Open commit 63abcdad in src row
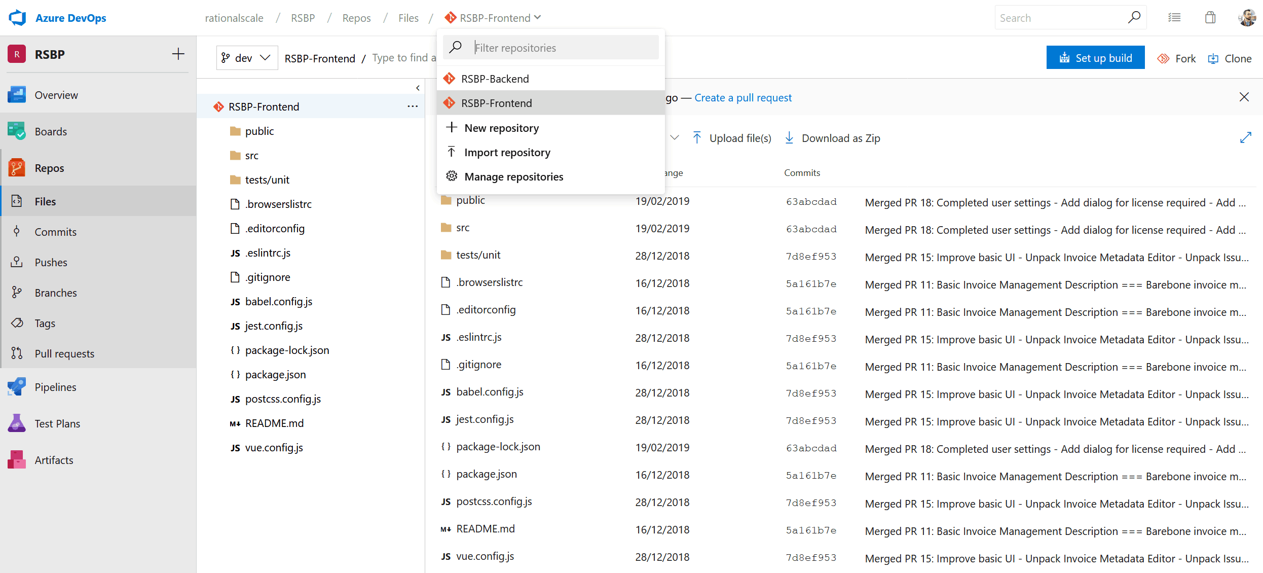 811,229
